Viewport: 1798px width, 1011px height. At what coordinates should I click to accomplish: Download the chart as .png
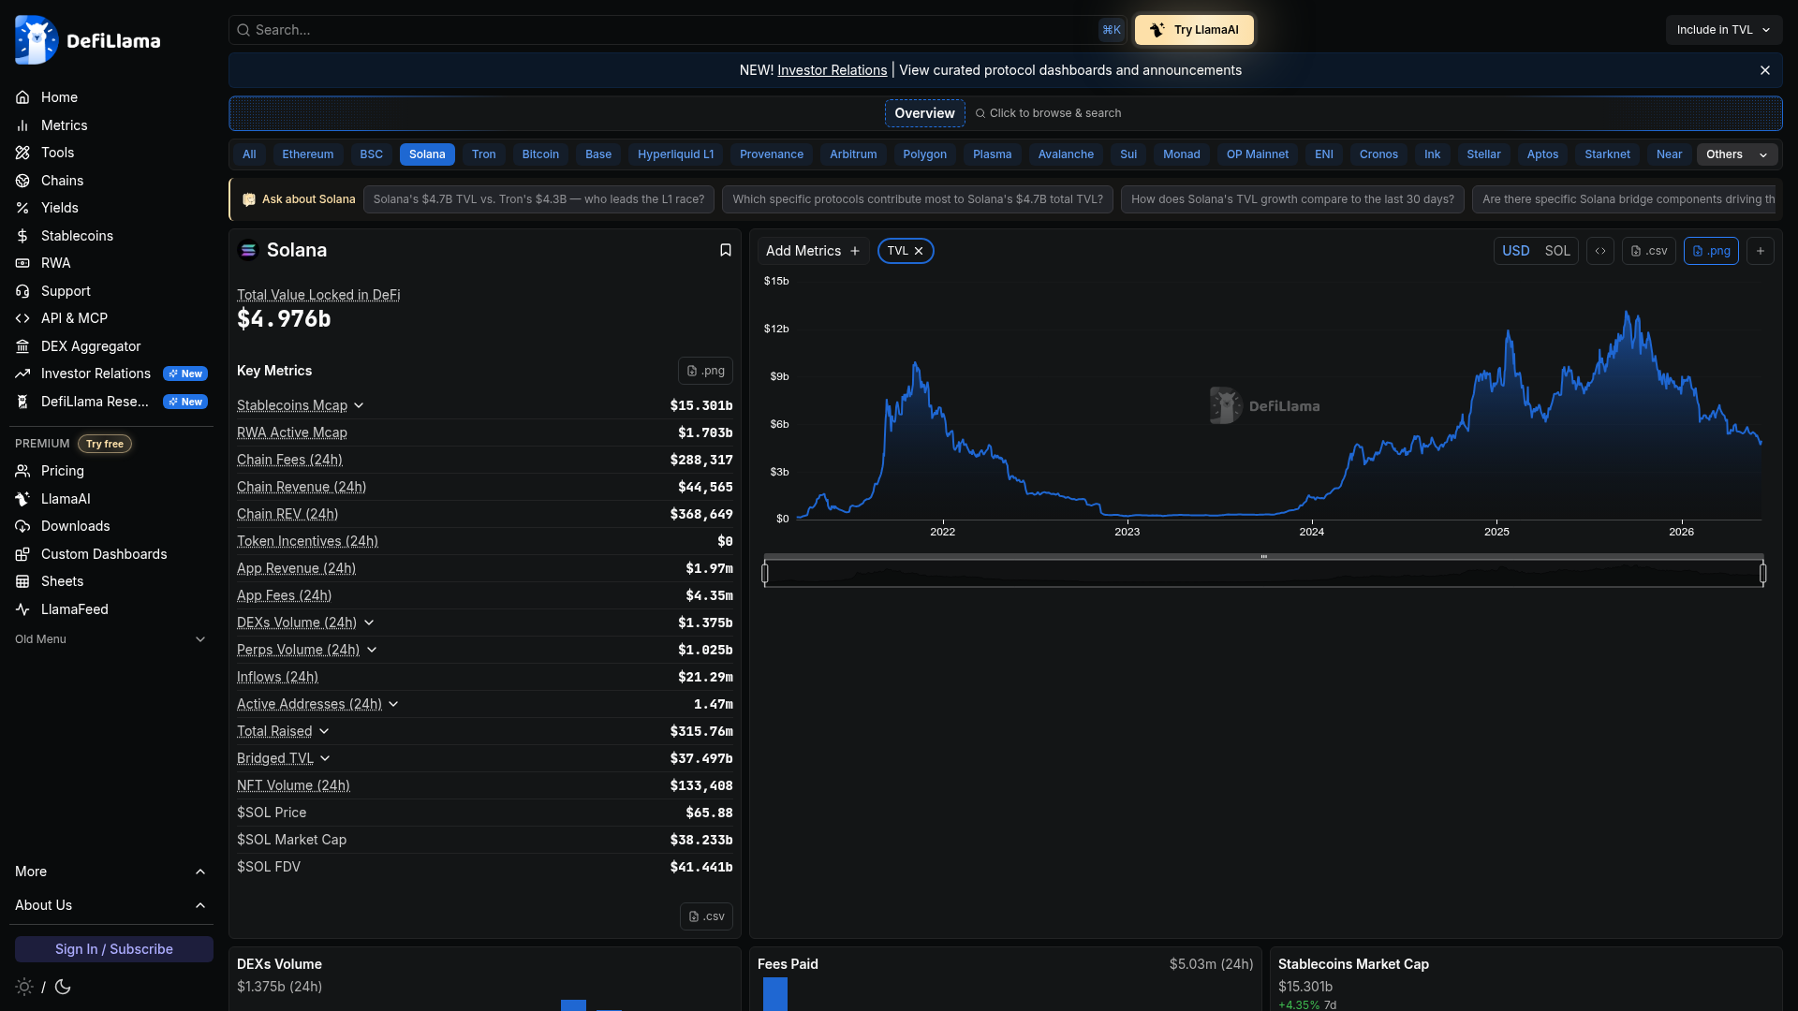pos(1711,251)
